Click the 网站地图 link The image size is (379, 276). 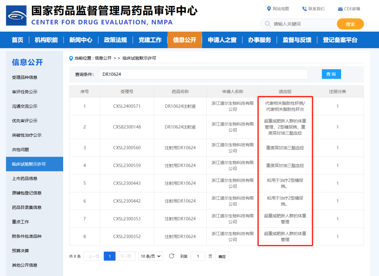pos(281,9)
